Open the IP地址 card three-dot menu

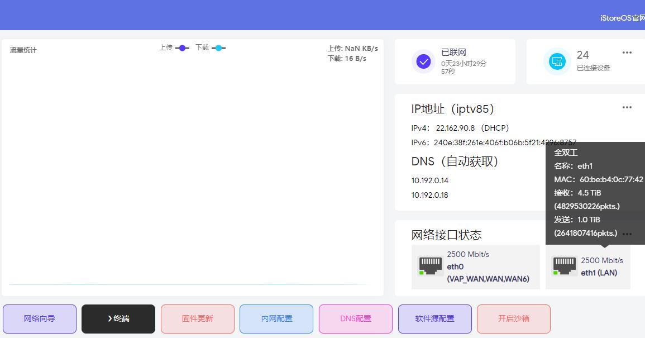pyautogui.click(x=627, y=107)
